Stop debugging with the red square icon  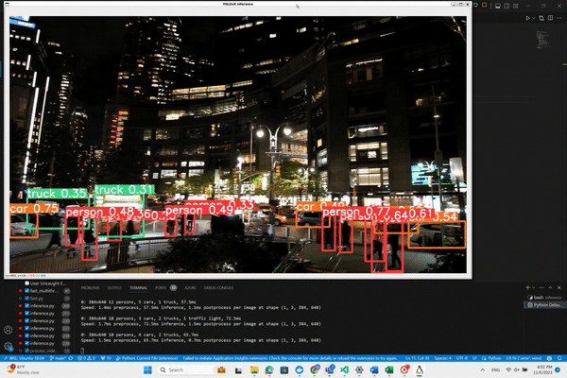click(484, 5)
